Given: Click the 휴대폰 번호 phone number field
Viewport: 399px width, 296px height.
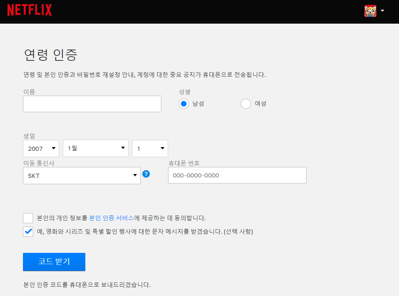Looking at the screenshot, I should [237, 175].
